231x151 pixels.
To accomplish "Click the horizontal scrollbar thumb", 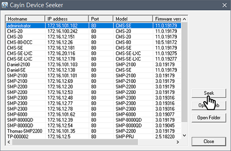I will [75, 142].
